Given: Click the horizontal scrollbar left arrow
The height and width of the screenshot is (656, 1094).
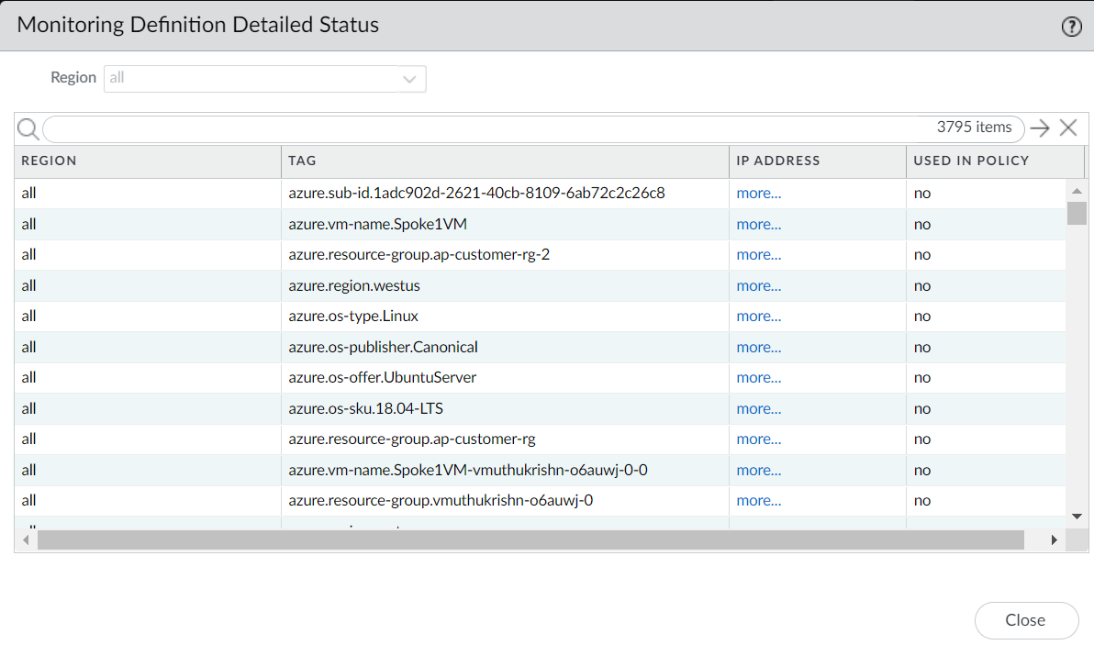Looking at the screenshot, I should click(x=26, y=540).
